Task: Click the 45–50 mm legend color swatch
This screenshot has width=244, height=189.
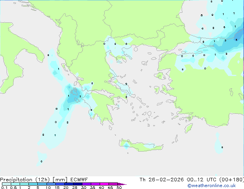Action: 113,184
